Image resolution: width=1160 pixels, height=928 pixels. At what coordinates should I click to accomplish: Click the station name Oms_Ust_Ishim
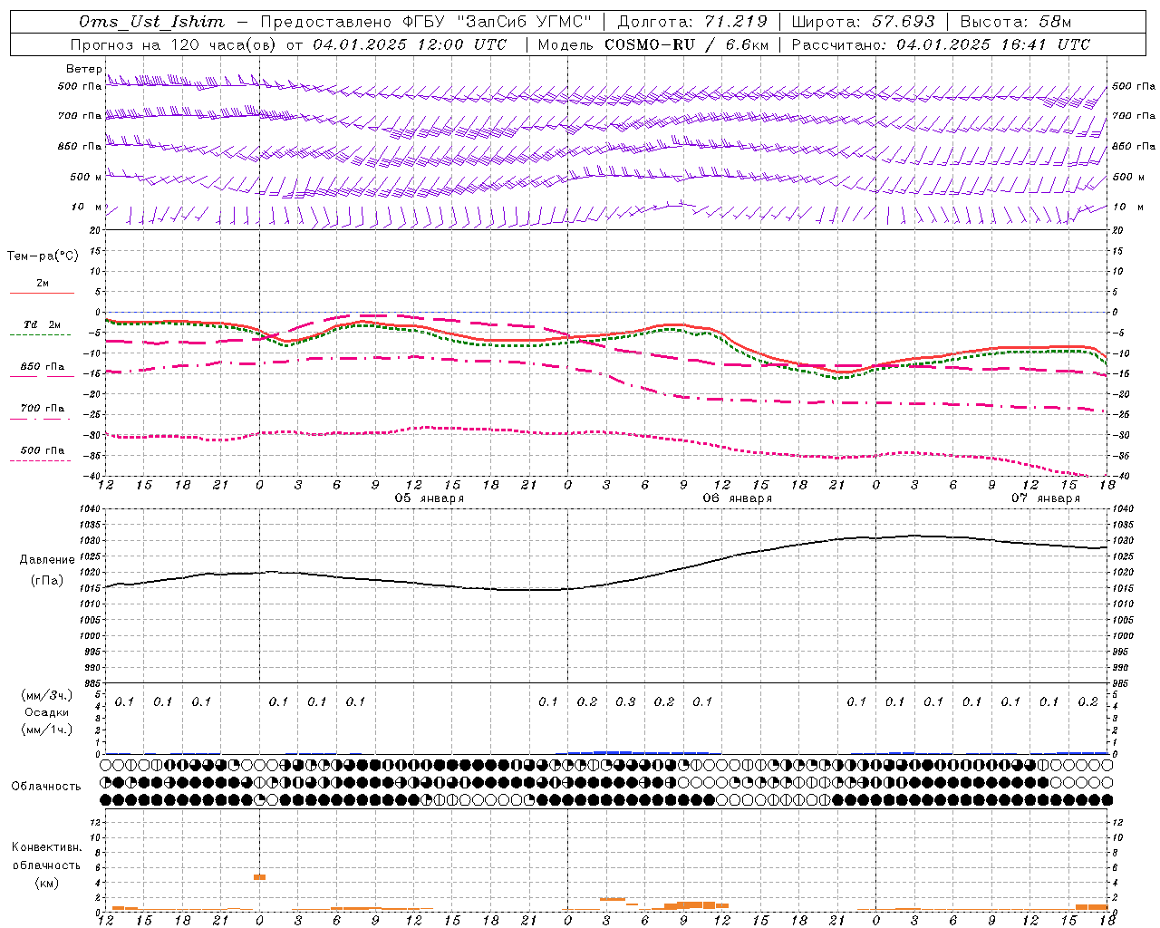point(151,21)
